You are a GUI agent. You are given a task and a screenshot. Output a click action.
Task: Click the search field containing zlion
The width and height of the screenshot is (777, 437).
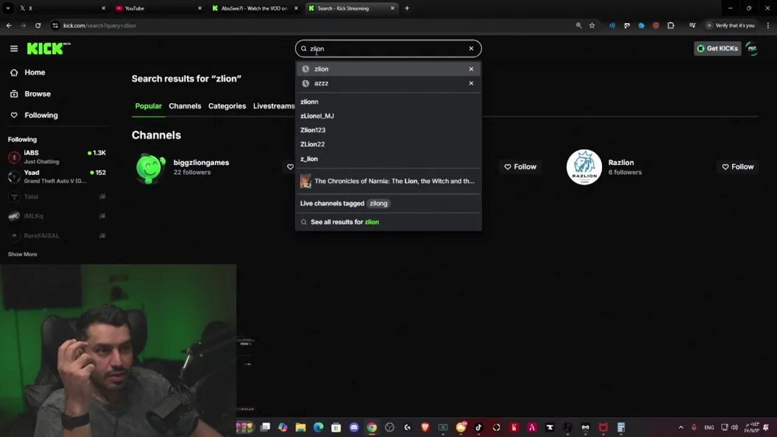point(388,49)
